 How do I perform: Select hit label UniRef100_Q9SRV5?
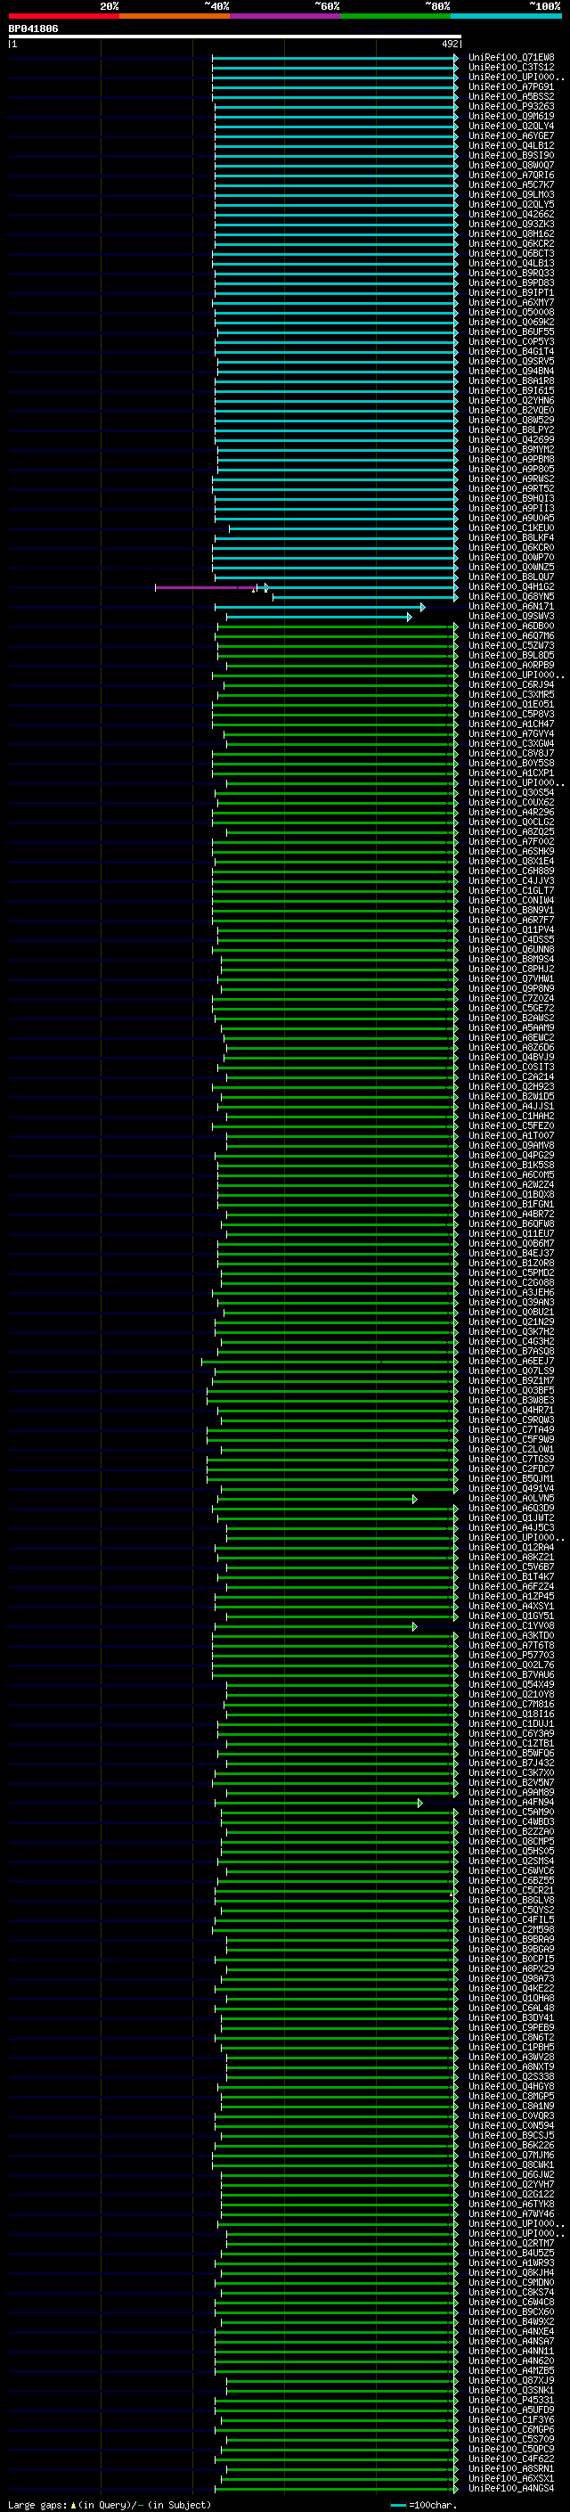(511, 361)
